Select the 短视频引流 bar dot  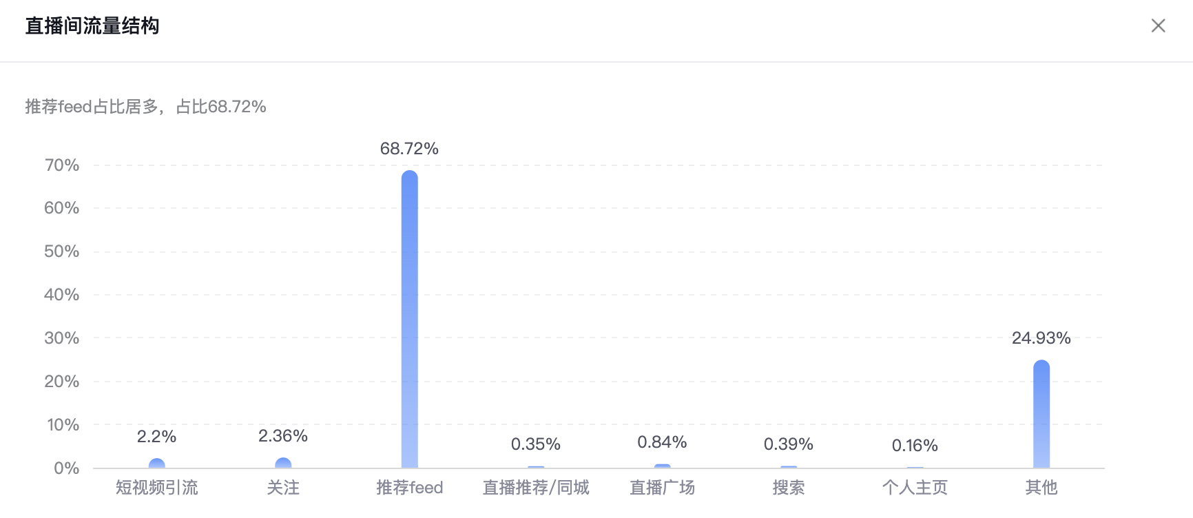(x=157, y=464)
